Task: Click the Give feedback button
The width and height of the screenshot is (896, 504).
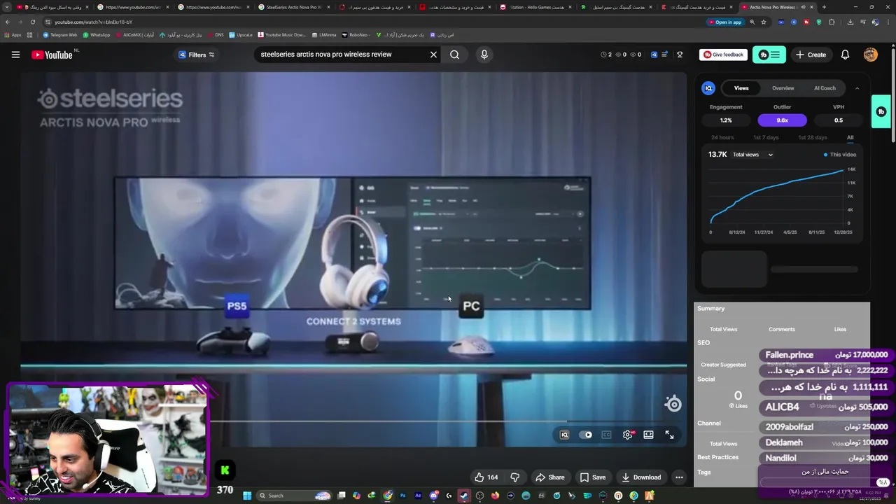Action: pos(724,55)
